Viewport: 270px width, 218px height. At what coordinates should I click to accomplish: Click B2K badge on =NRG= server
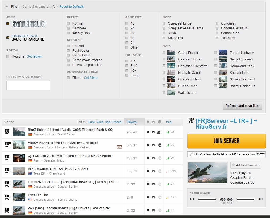[119, 147]
